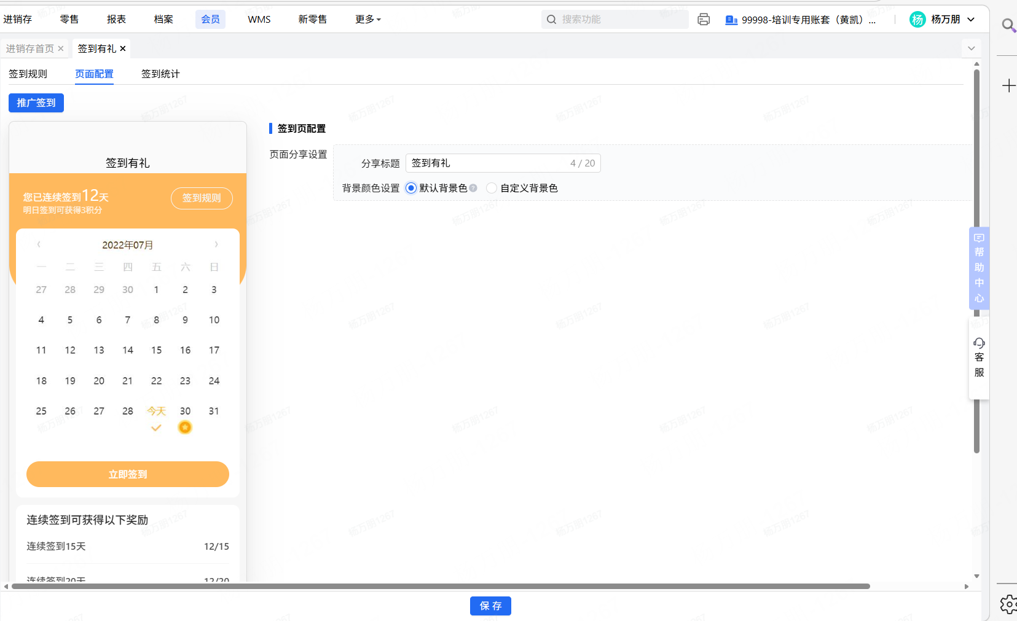Click the 推广签到 button
Viewport: 1017px width, 621px height.
(36, 103)
